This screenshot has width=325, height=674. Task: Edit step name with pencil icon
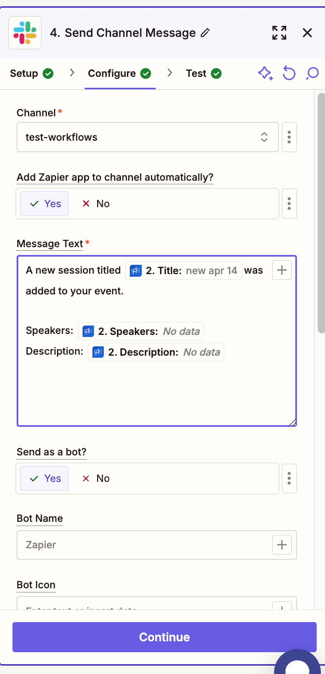[205, 33]
